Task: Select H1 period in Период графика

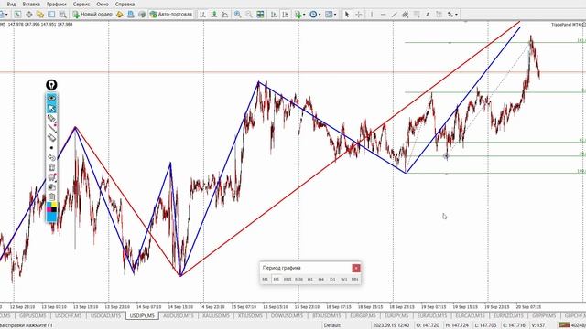Action: [309, 279]
